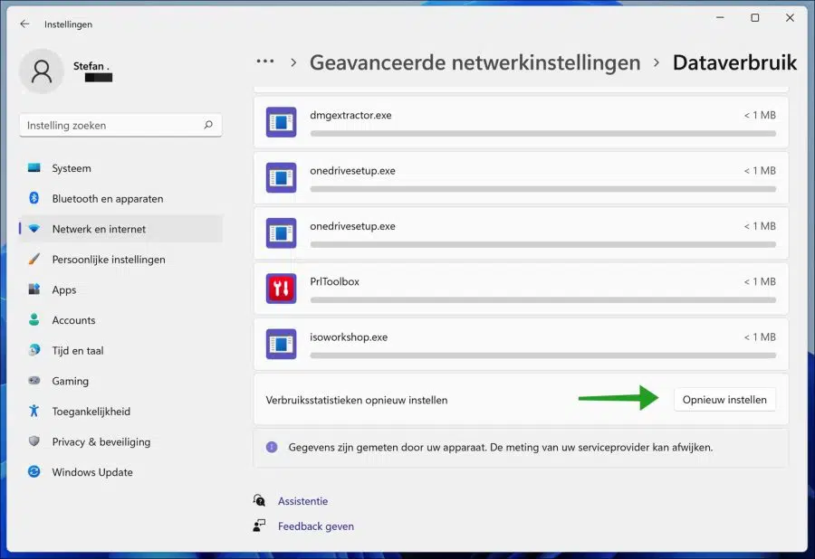
Task: Open the Feedback geven link
Action: (x=315, y=526)
